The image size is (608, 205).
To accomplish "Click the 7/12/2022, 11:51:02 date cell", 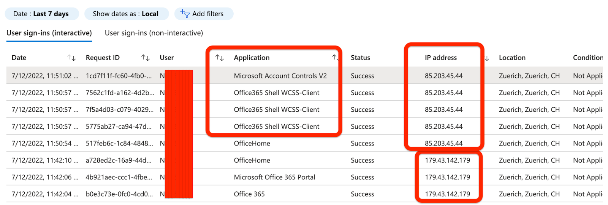I will point(45,76).
